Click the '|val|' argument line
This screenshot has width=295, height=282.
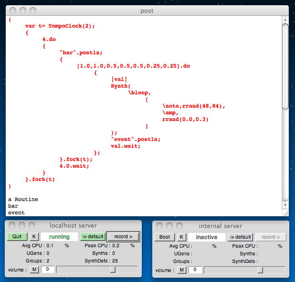119,79
